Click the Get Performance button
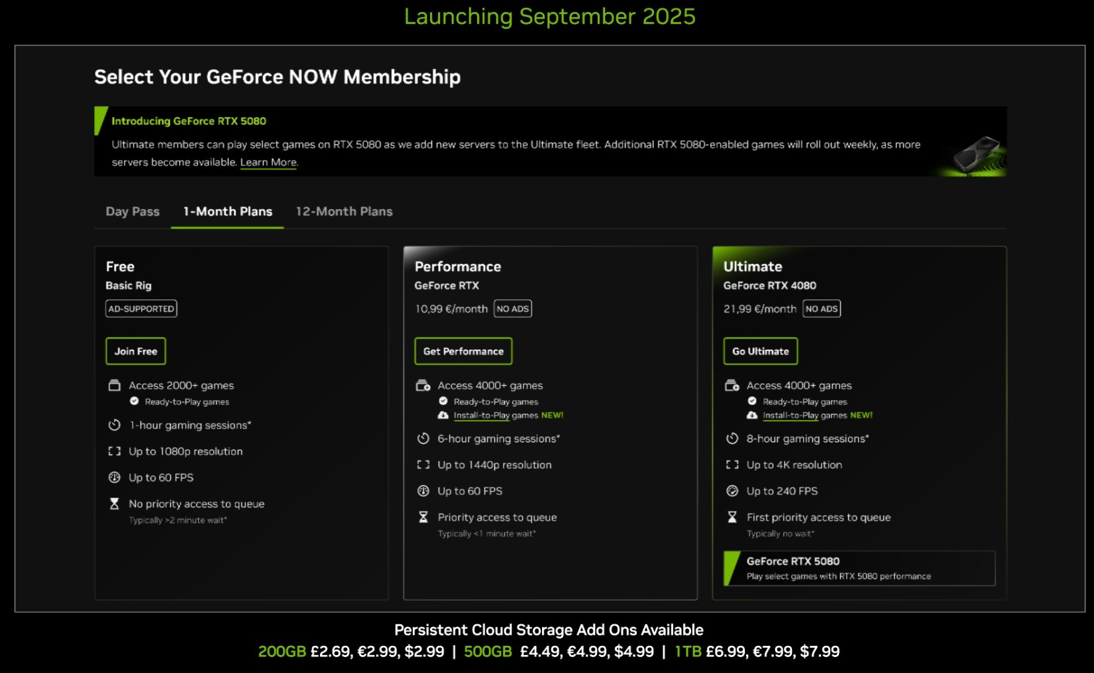This screenshot has width=1094, height=673. click(463, 351)
